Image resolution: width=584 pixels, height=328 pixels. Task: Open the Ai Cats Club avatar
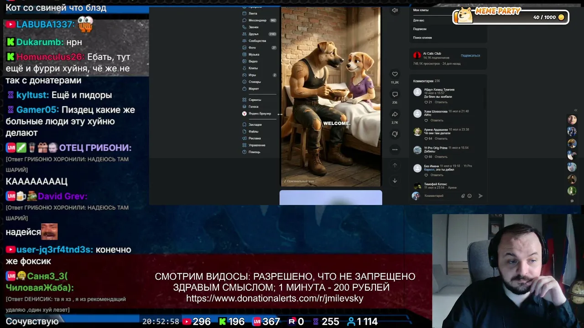[x=417, y=55]
